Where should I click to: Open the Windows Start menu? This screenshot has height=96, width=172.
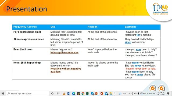coord(3,94)
